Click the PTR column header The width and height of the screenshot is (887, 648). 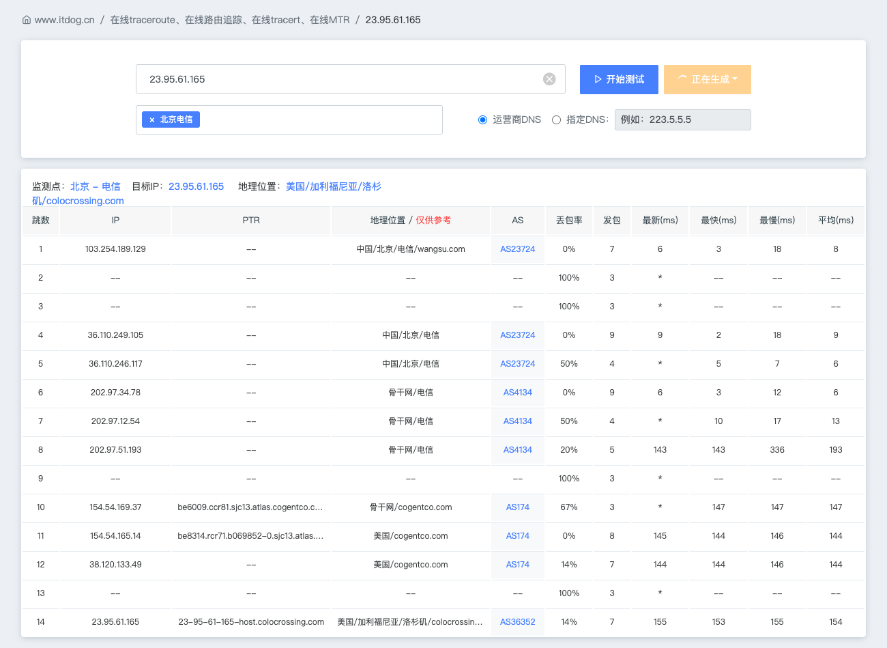[251, 221]
